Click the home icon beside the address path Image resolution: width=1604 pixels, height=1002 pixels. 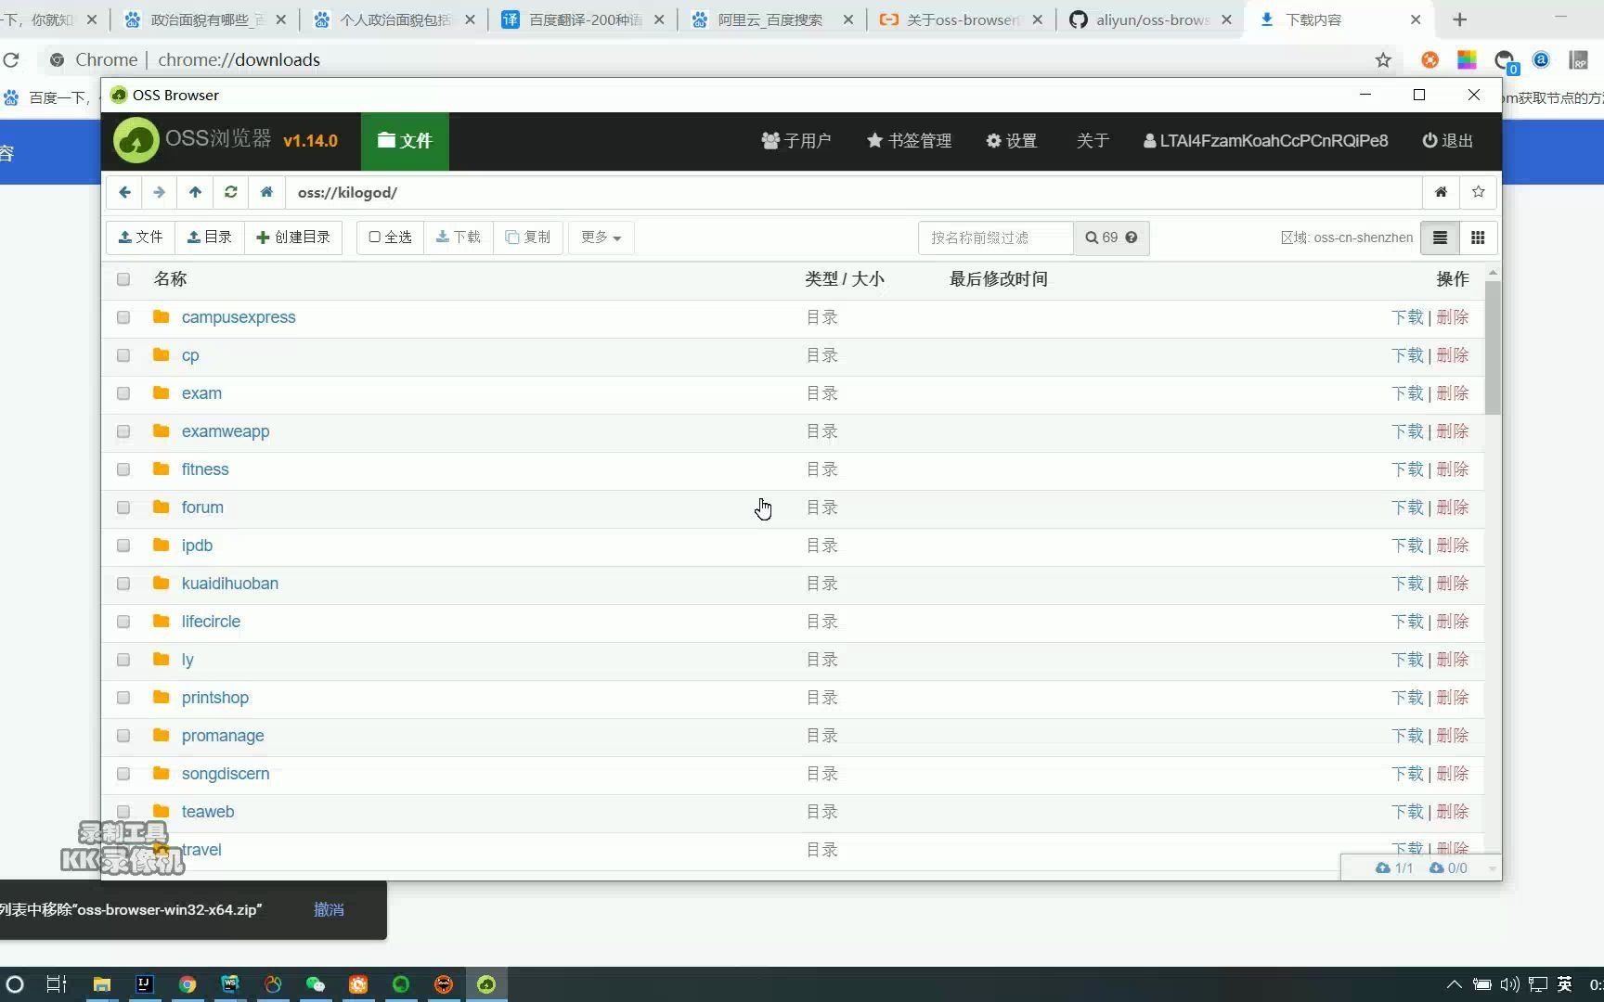[x=266, y=192]
